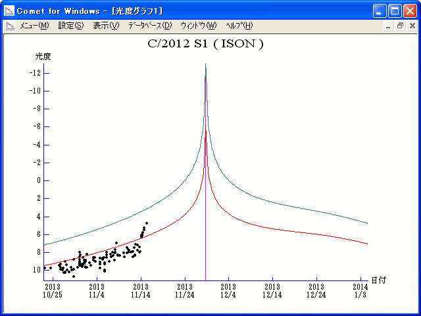Click the -4 magnitude axis label
Viewport: 421px width, 316px height.
[37, 145]
